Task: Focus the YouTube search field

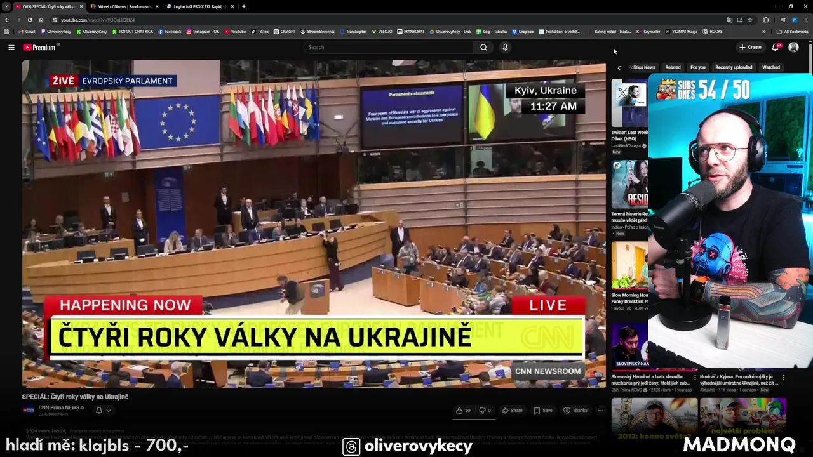Action: [x=389, y=47]
